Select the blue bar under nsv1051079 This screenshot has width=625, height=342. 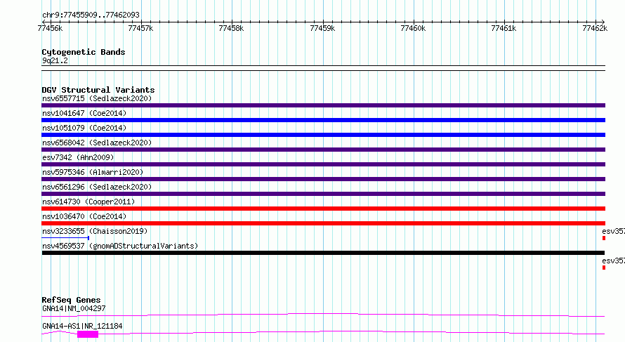tap(323, 135)
